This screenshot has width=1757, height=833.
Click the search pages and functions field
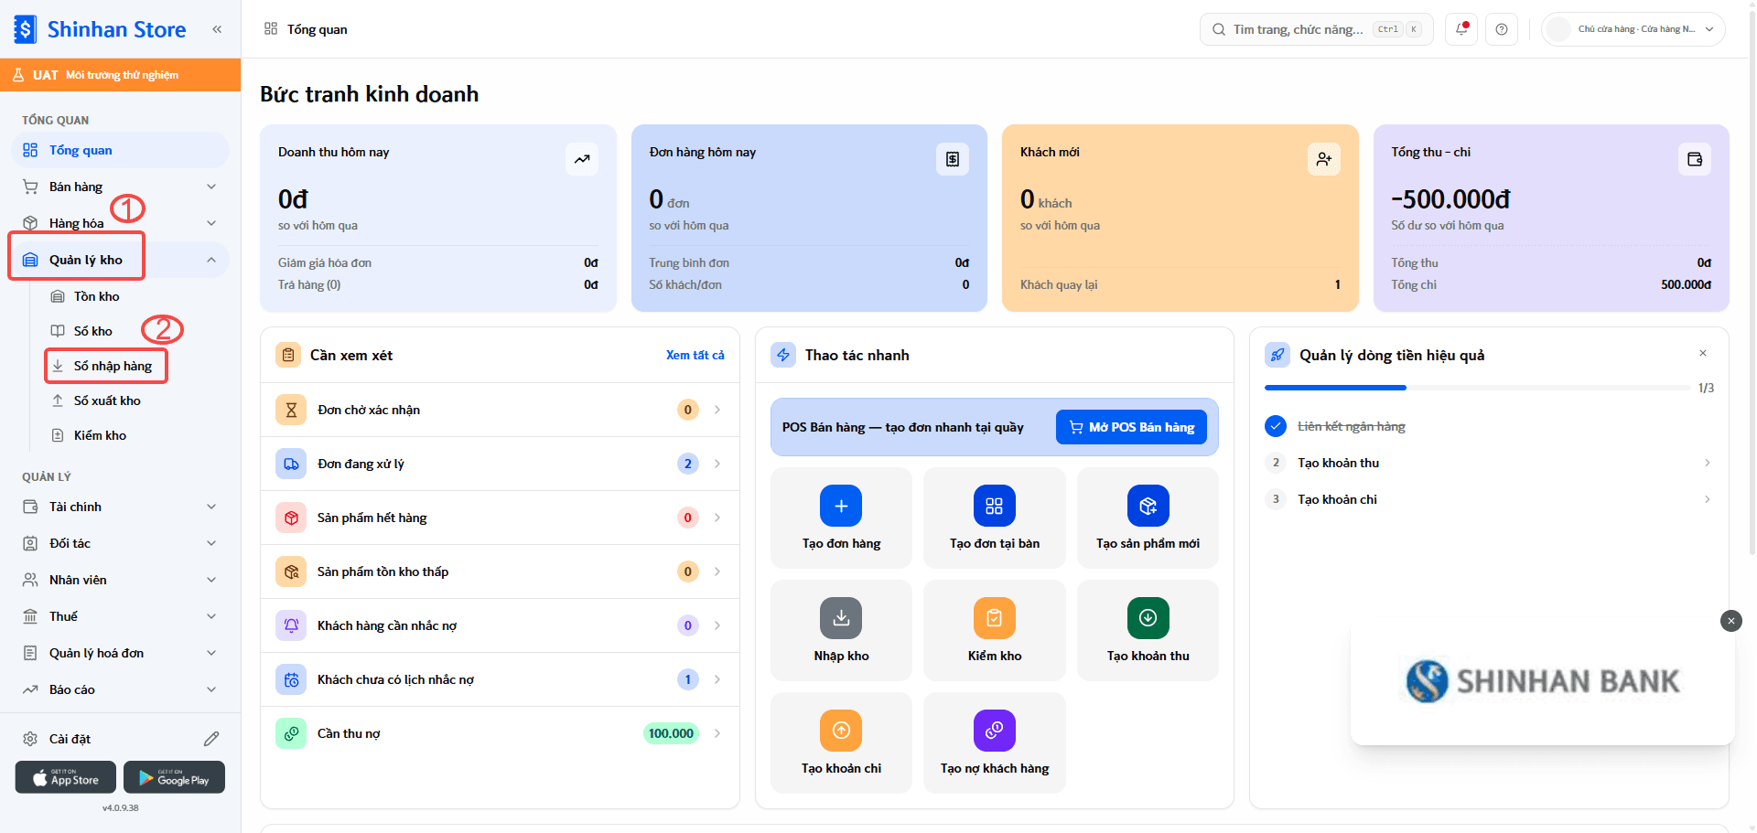pyautogui.click(x=1316, y=29)
